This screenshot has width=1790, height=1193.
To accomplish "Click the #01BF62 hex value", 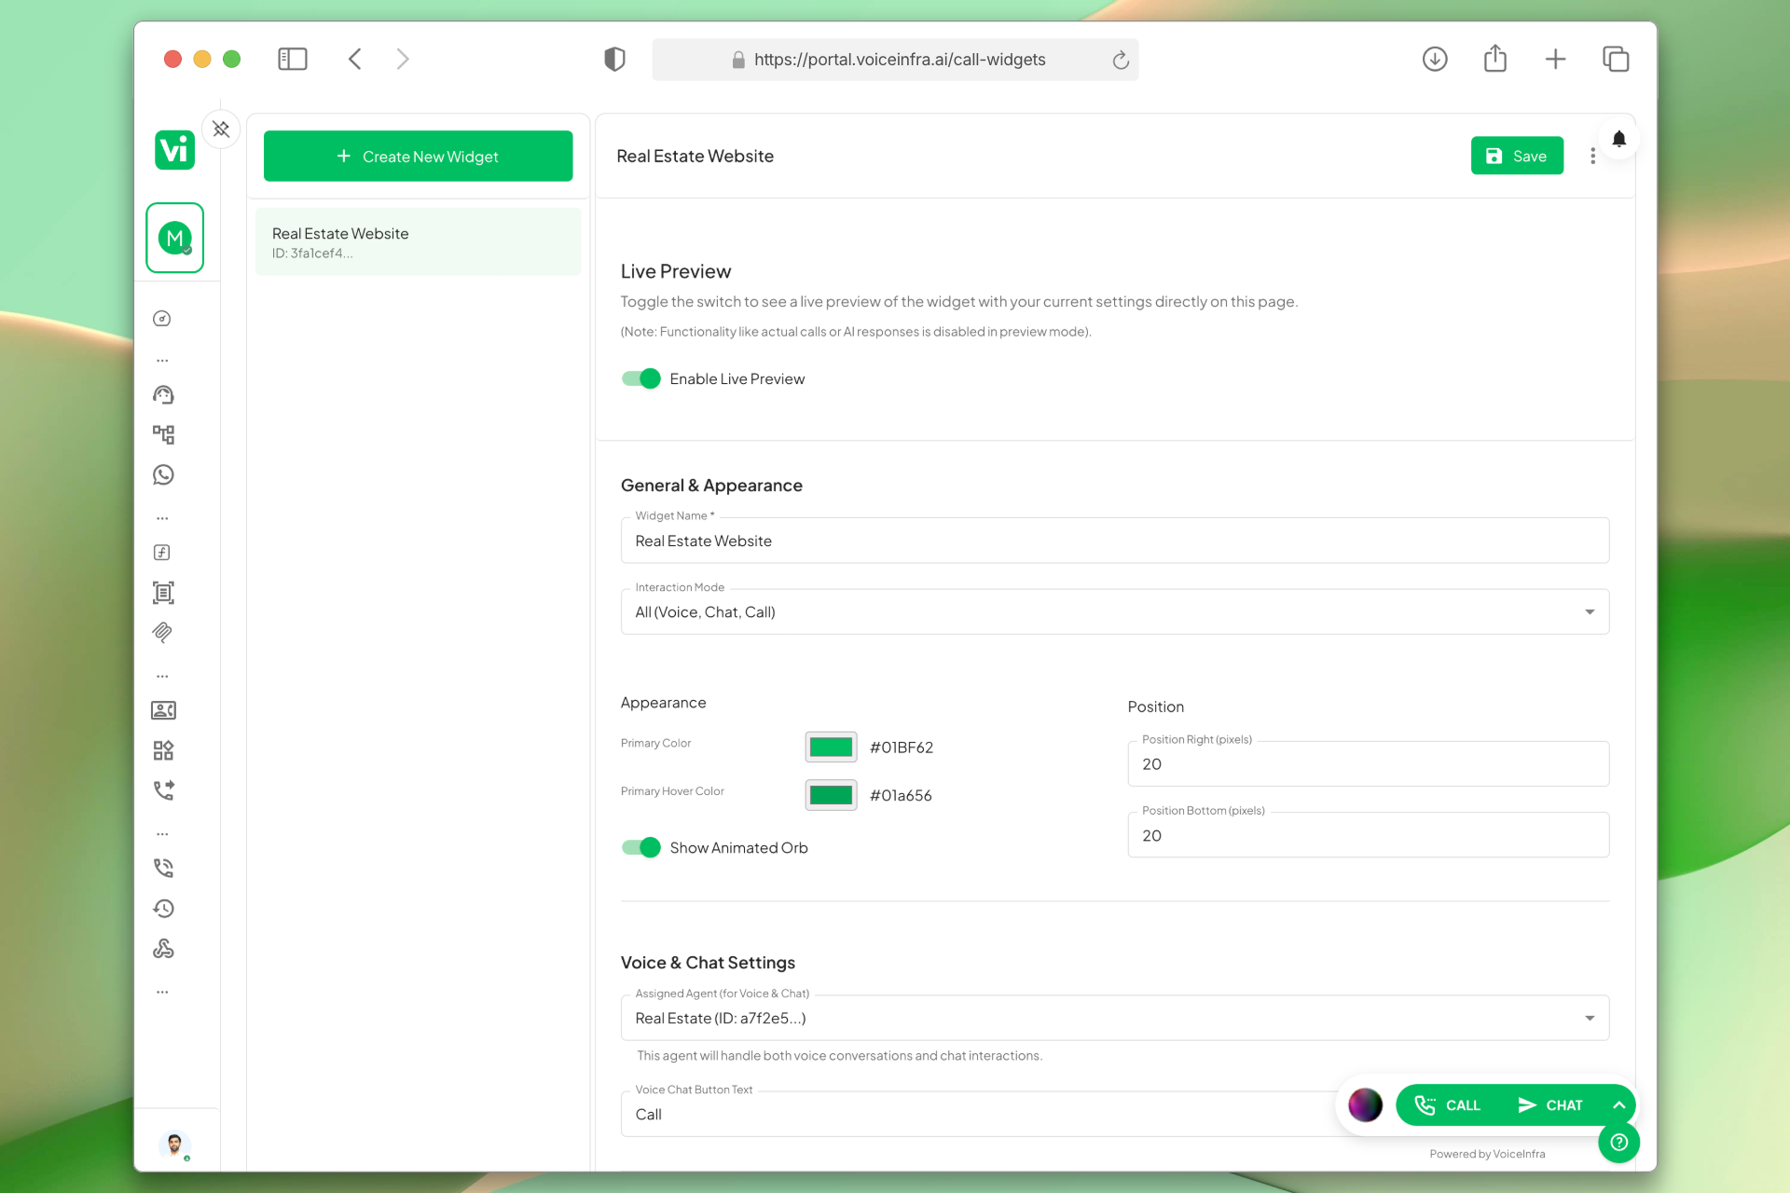I will (x=901, y=747).
